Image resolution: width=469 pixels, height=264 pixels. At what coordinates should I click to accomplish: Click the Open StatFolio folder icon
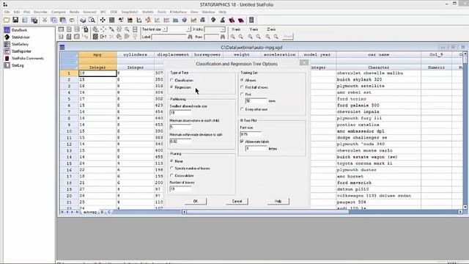click(7, 20)
